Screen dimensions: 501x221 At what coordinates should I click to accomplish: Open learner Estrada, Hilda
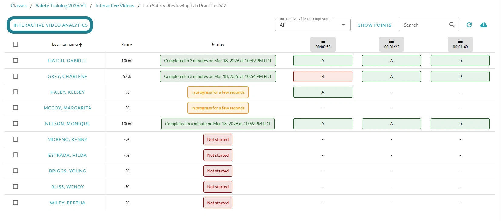pyautogui.click(x=68, y=155)
